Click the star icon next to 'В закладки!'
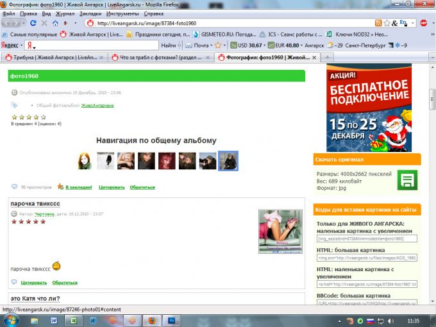This screenshot has width=436, height=327. tap(60, 187)
